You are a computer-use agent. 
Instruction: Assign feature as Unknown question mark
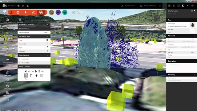42,76
